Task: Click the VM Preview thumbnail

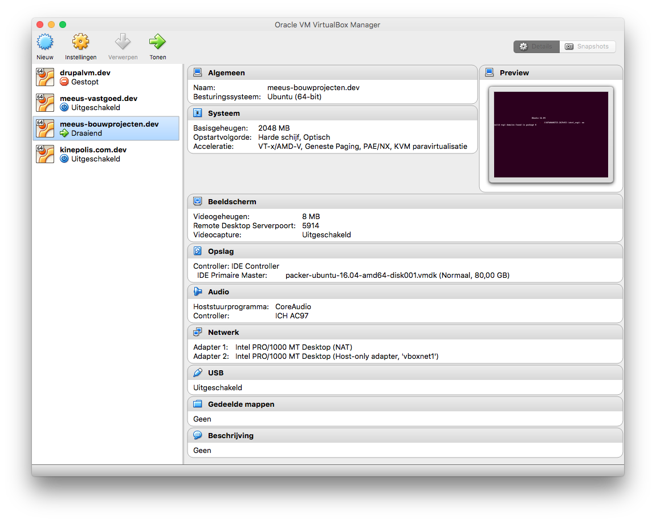Action: pyautogui.click(x=551, y=134)
